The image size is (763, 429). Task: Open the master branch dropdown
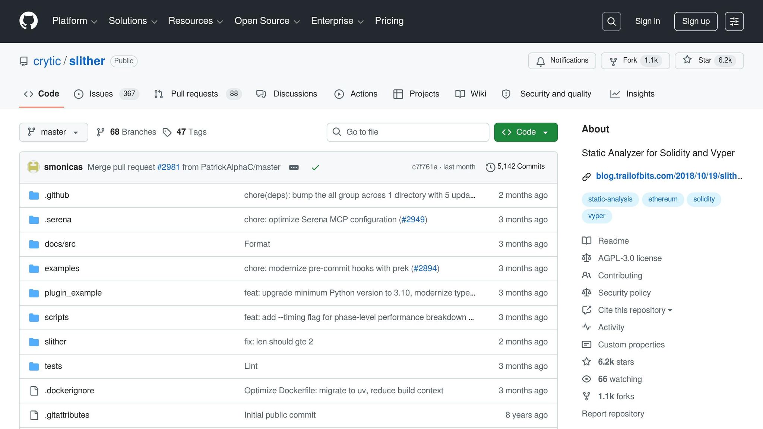coord(53,132)
